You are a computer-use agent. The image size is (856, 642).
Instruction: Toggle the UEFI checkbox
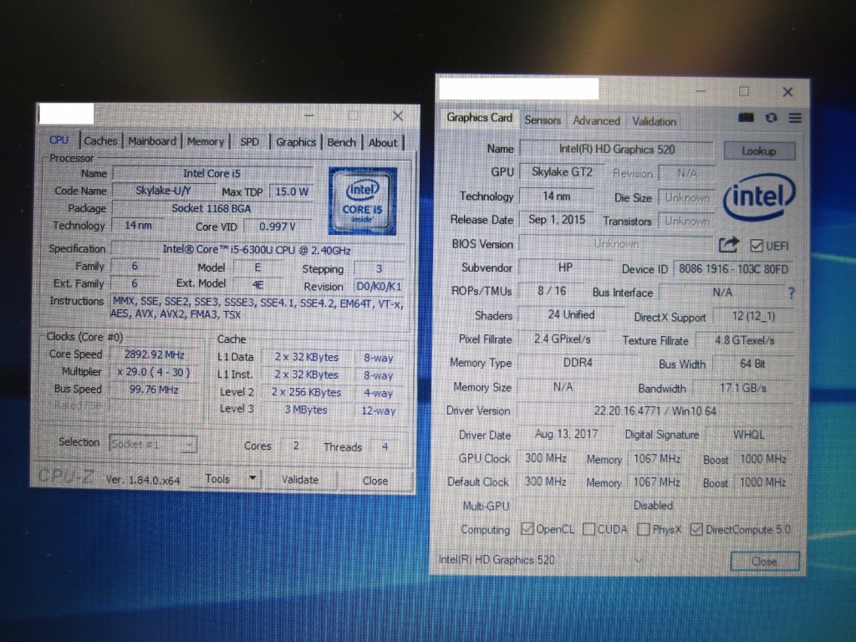pyautogui.click(x=756, y=246)
